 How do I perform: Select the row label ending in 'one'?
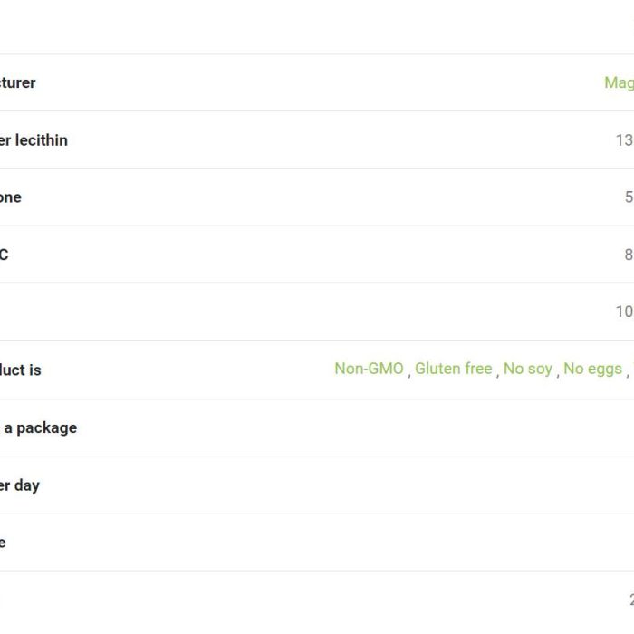click(x=11, y=197)
